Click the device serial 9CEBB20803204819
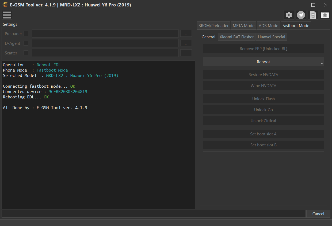Image resolution: width=332 pixels, height=226 pixels. [x=68, y=92]
